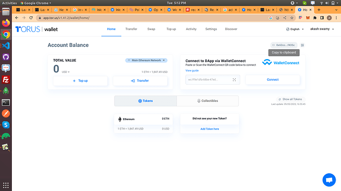Select the Home nav tab
Viewport: 341px width, 191px height.
111,29
